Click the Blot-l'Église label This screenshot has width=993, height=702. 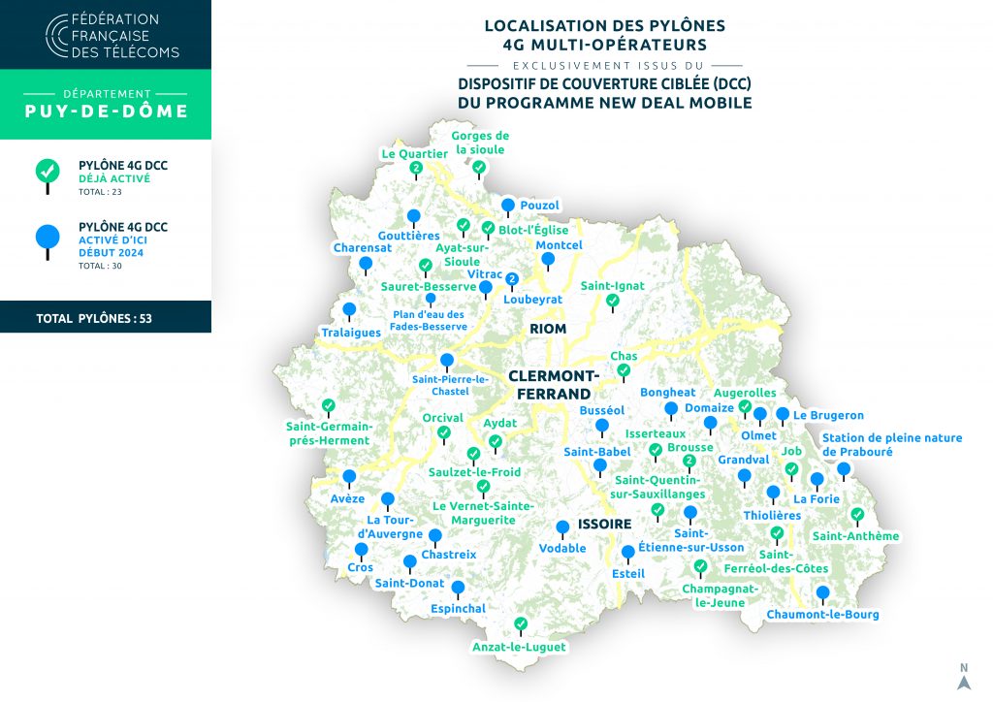[533, 230]
